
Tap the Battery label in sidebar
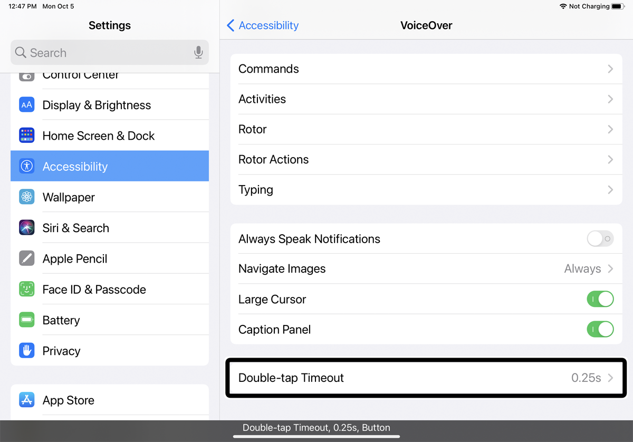pos(61,320)
